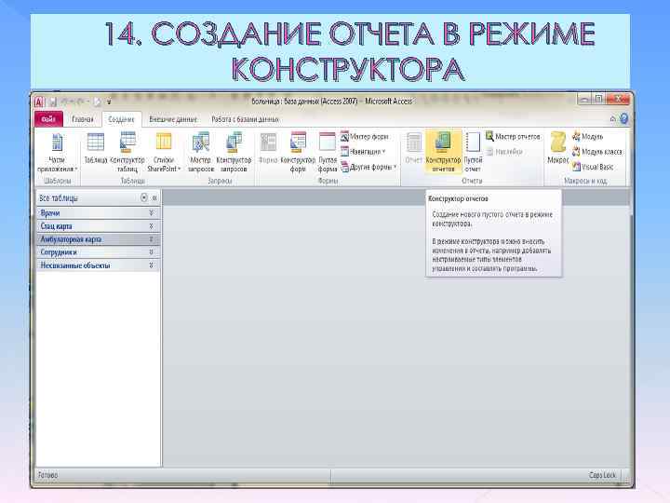The width and height of the screenshot is (670, 503).
Task: Expand the Врачи group
Action: click(98, 213)
